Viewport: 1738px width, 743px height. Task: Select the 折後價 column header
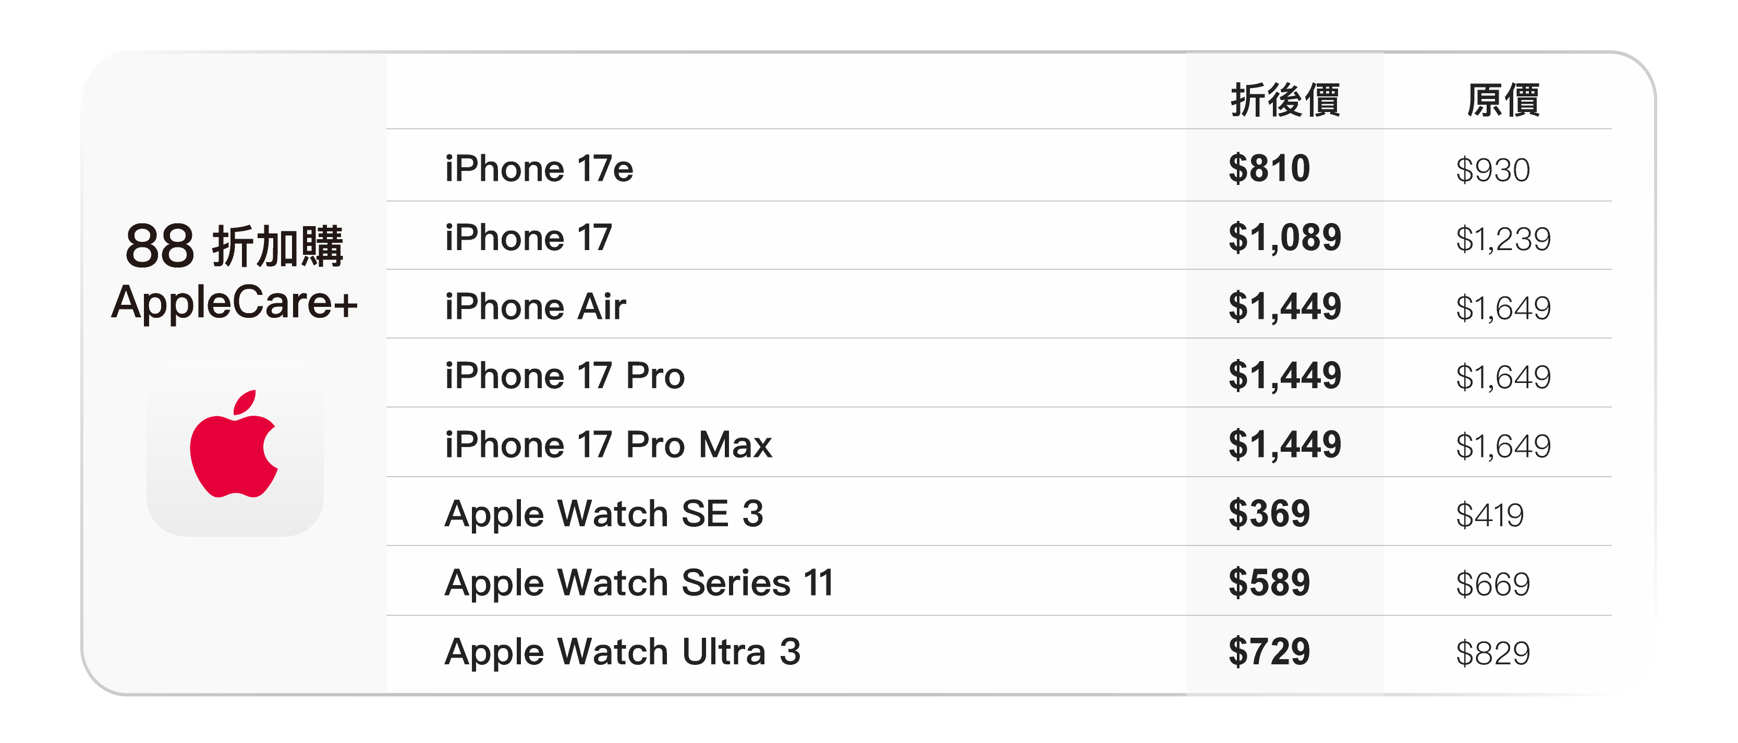pos(1285,100)
